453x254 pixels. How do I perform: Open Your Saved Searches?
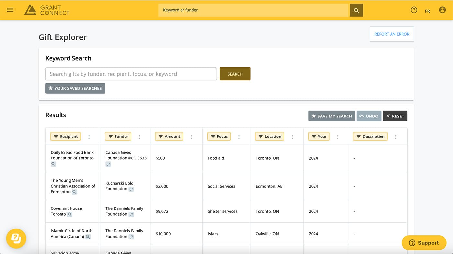coord(75,88)
